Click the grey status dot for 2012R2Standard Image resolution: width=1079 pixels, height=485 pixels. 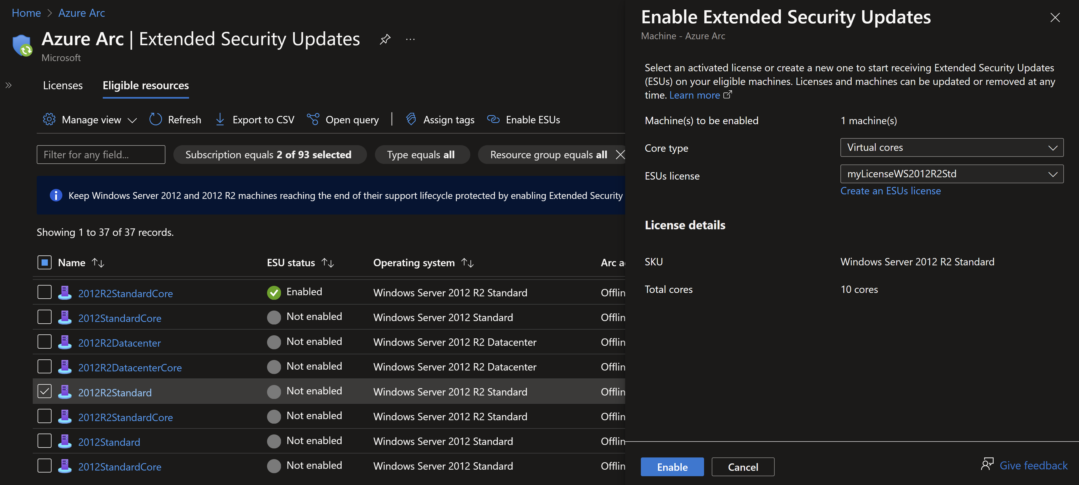(x=274, y=392)
